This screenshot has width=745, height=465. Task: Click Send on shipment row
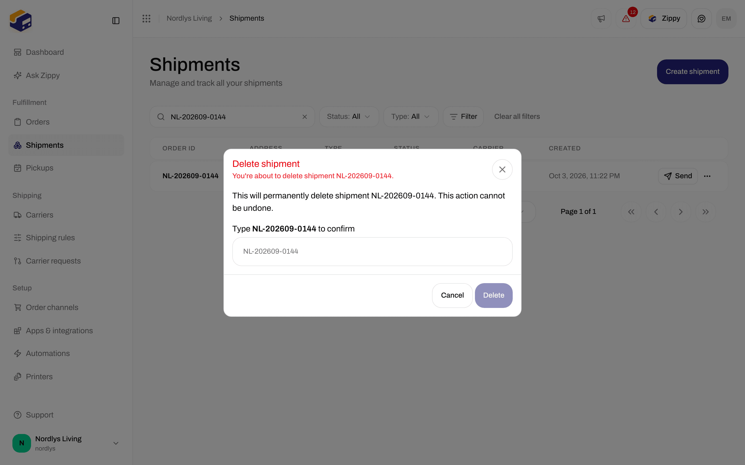pos(677,176)
